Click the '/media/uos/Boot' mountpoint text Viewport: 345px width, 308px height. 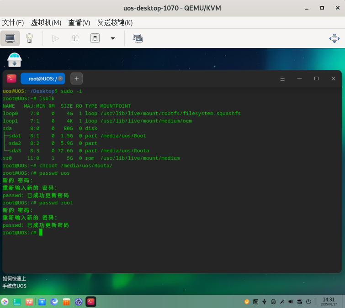pyautogui.click(x=123, y=136)
